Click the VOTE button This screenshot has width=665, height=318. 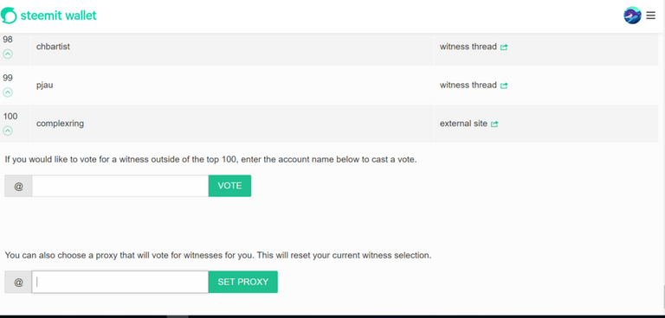[229, 186]
